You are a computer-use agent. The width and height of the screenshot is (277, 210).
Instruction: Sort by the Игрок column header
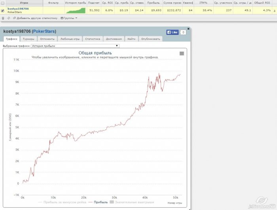tap(24, 3)
